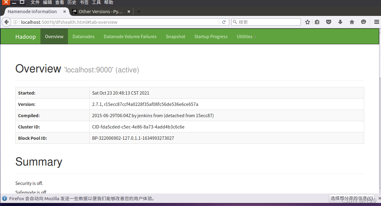
Task: Open the 工具 menu
Action: (x=96, y=2)
